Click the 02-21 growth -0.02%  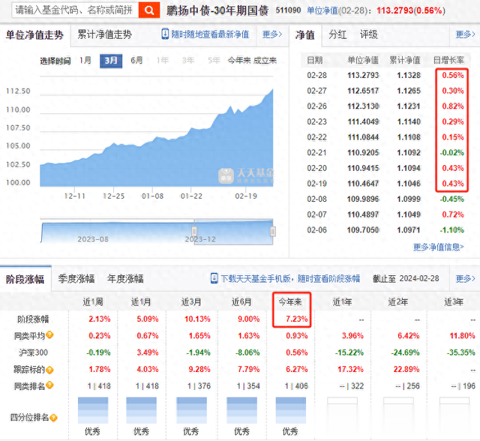click(451, 153)
